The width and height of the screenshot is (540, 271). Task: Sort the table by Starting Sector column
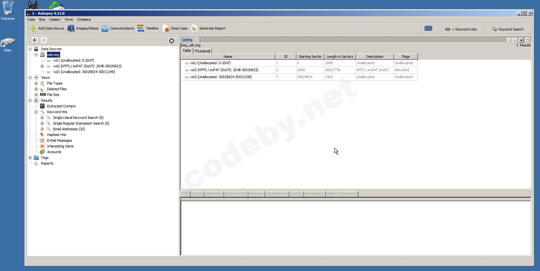pyautogui.click(x=310, y=57)
